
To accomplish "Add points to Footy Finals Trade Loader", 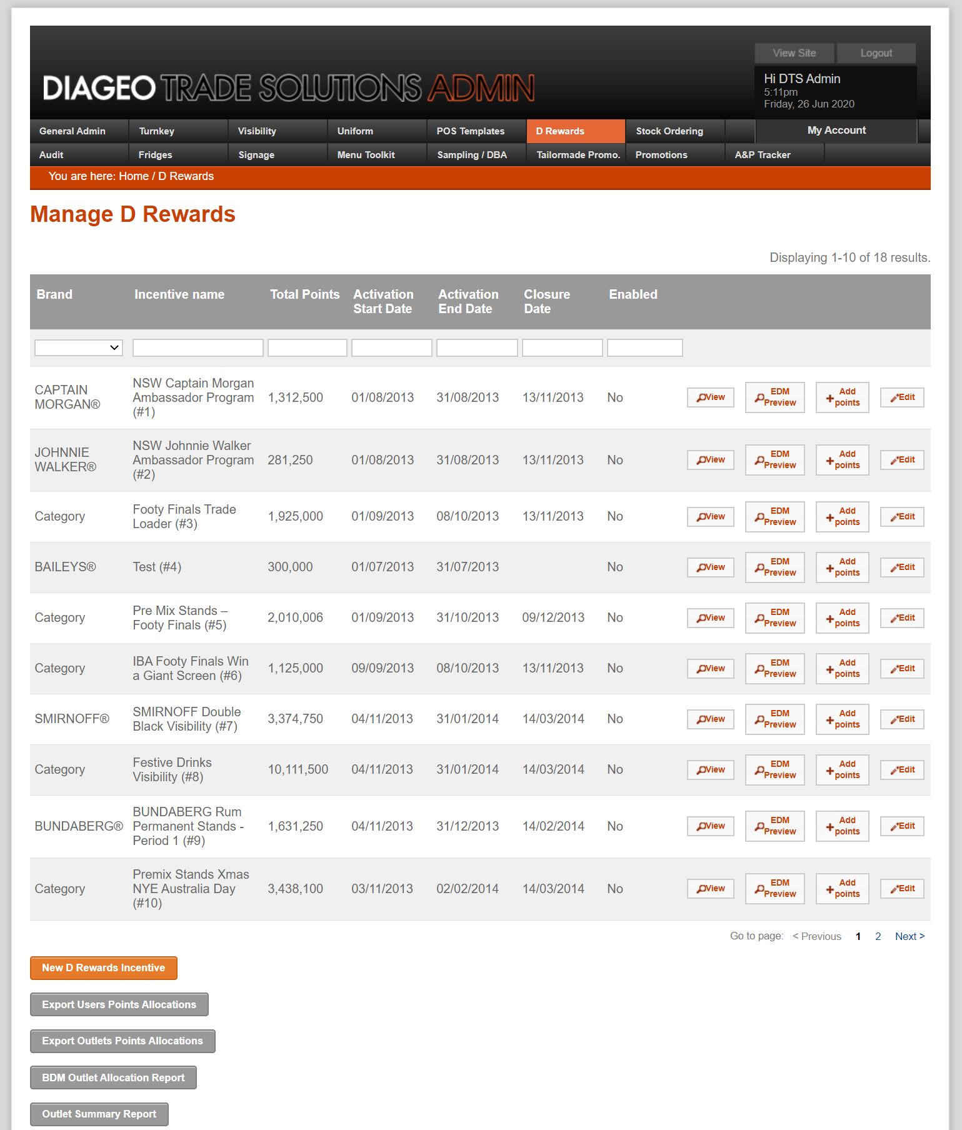I will [x=842, y=517].
